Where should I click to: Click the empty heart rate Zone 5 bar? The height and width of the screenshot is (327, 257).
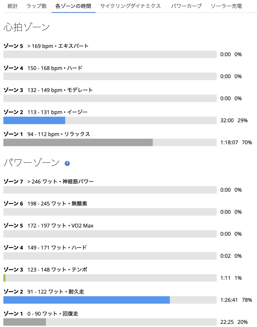click(x=110, y=54)
